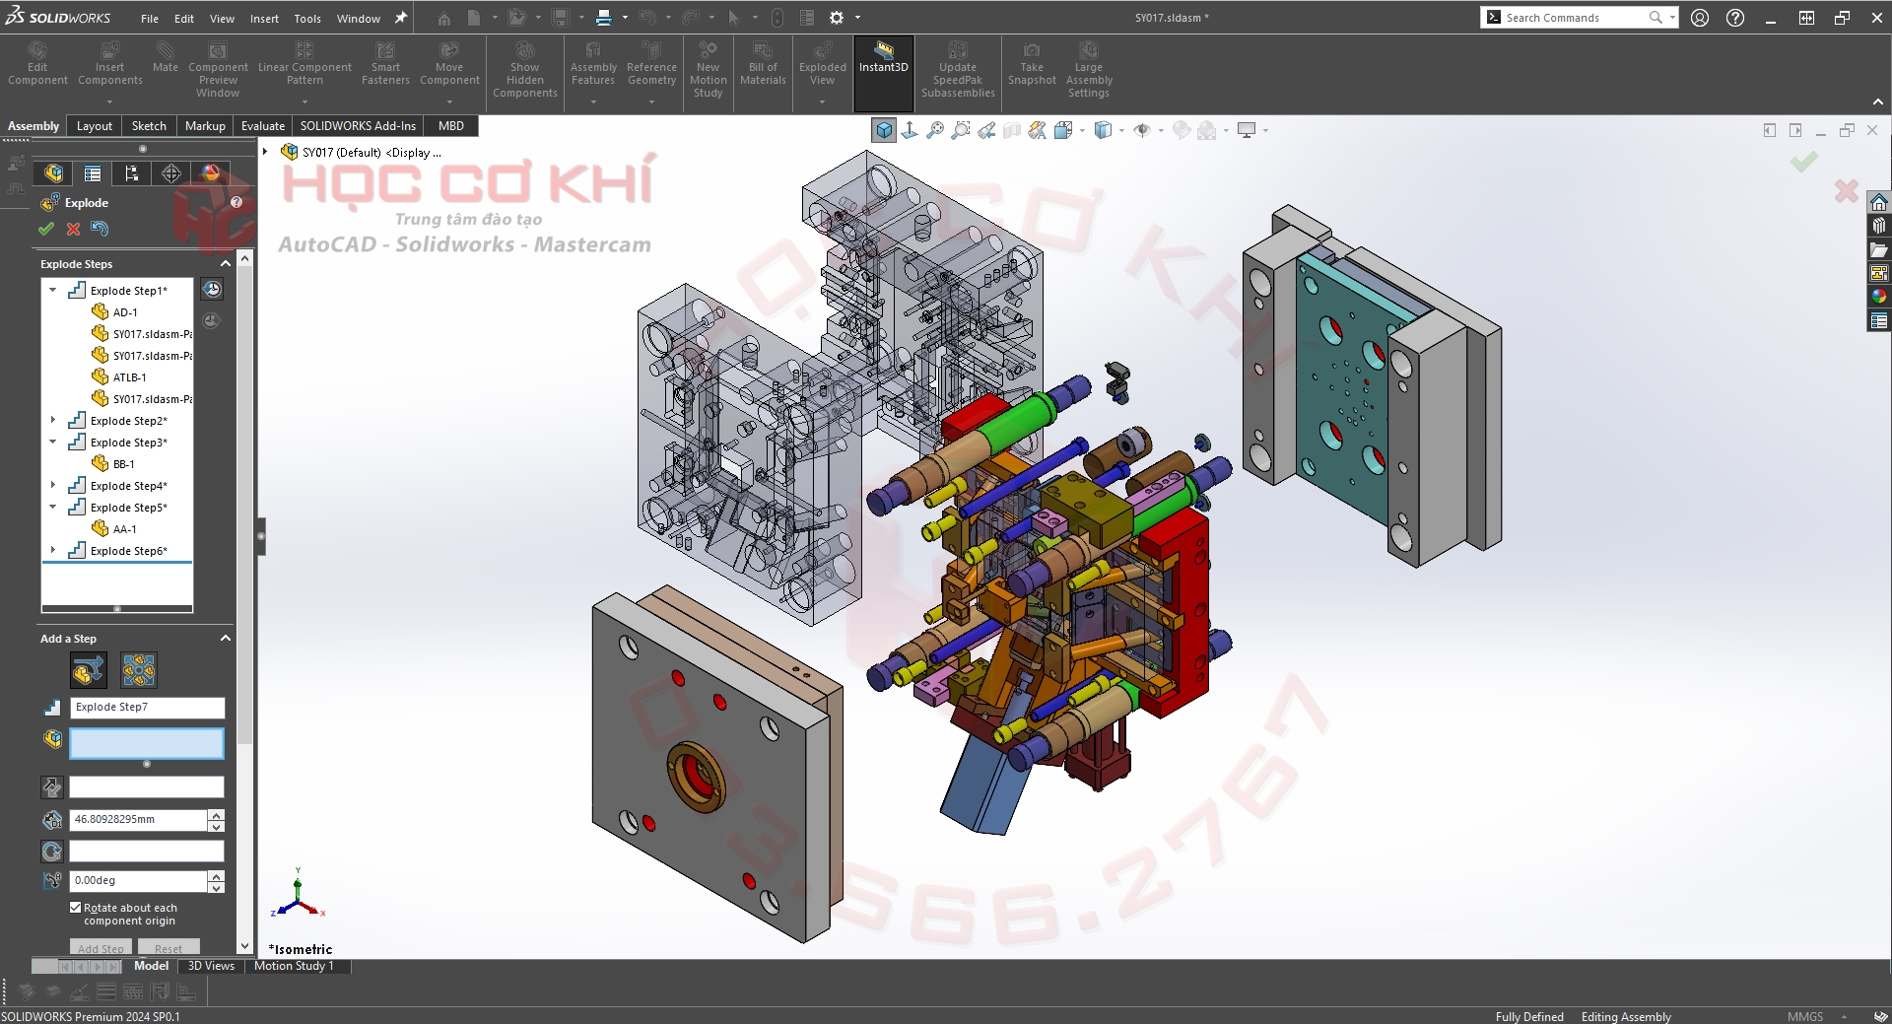Open the MMGS unit system selector

[x=1817, y=1017]
